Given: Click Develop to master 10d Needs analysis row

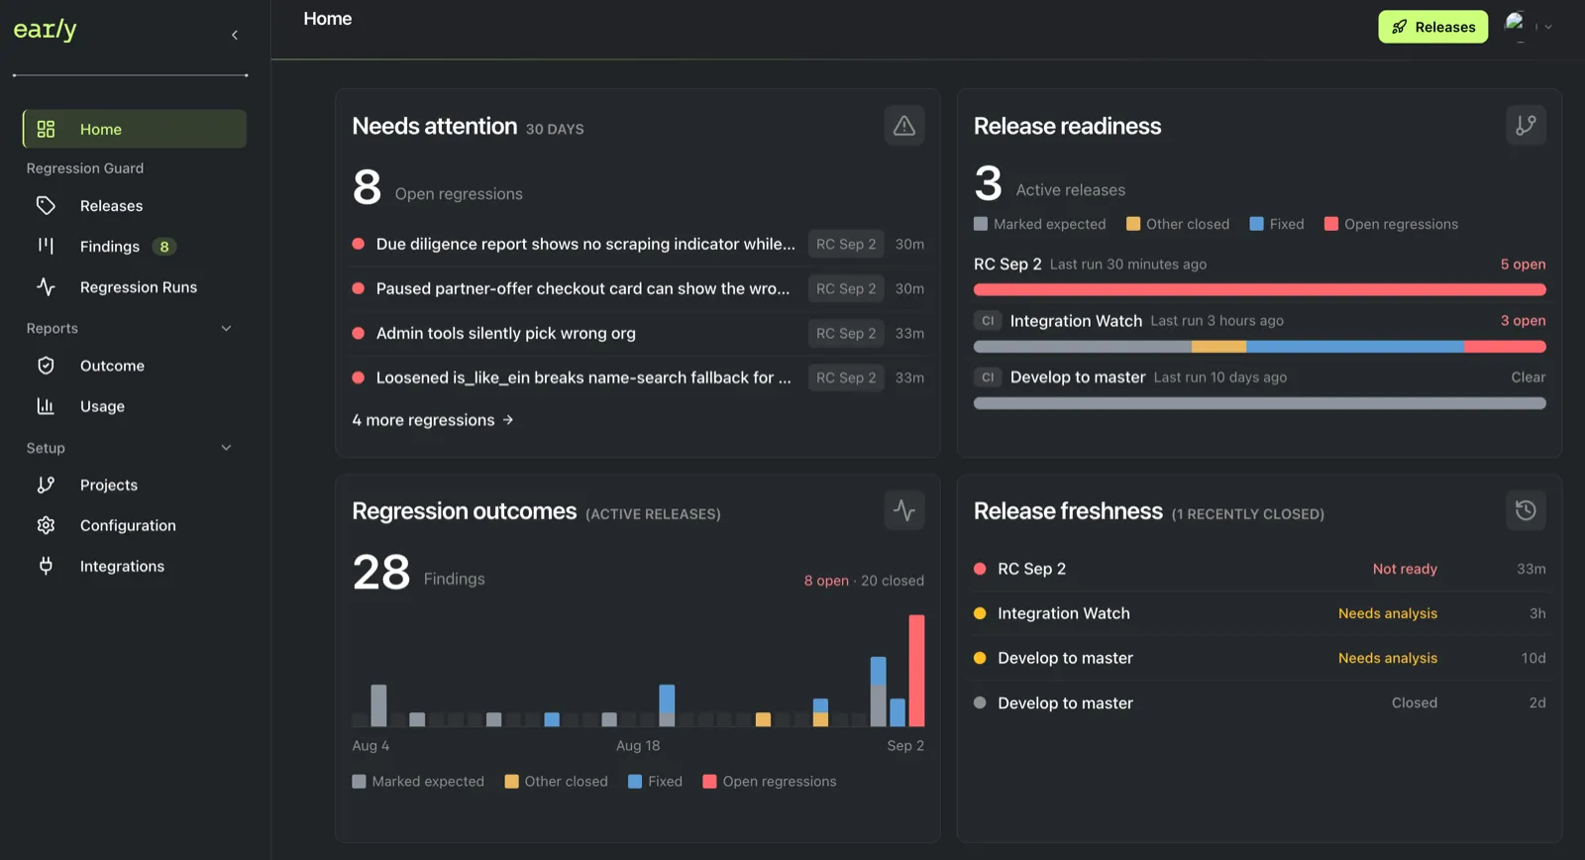Looking at the screenshot, I should tap(1259, 658).
